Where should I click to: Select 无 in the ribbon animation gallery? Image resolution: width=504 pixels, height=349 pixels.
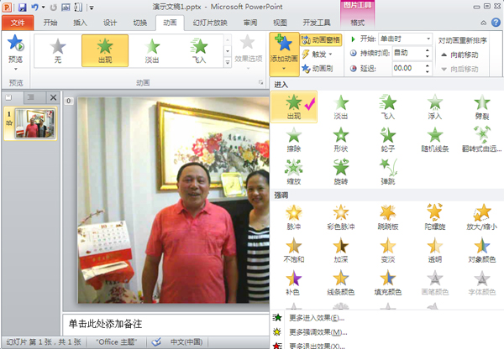58,50
